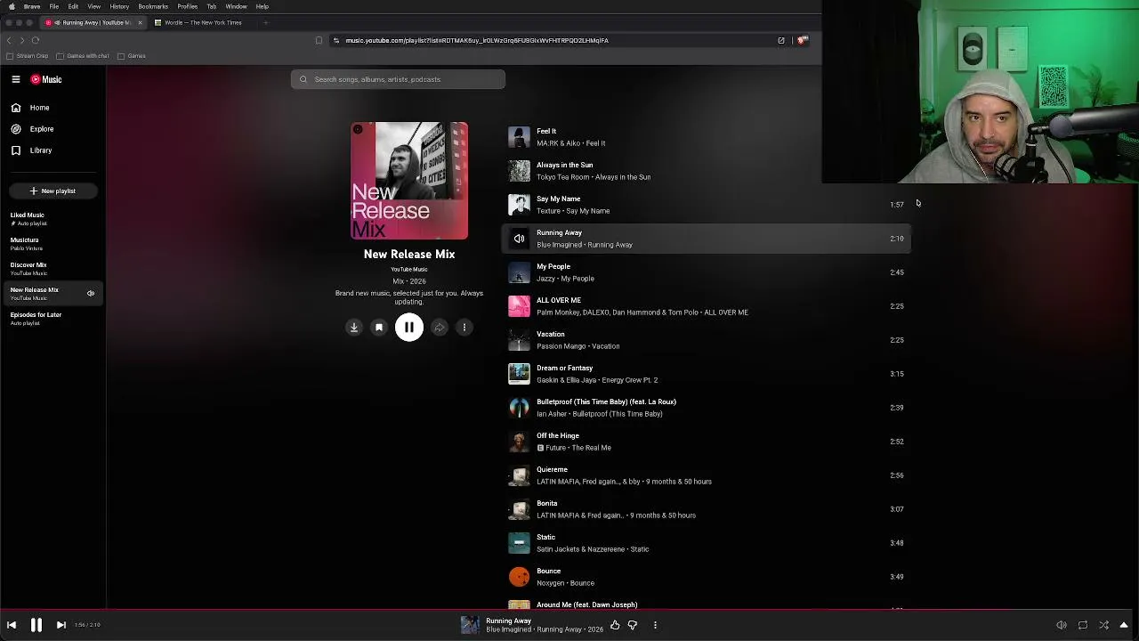Click the Static song thumbnail
Image resolution: width=1139 pixels, height=641 pixels.
pos(519,543)
